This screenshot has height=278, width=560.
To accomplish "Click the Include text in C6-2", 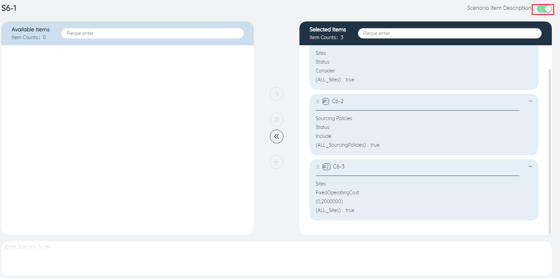I will click(323, 136).
